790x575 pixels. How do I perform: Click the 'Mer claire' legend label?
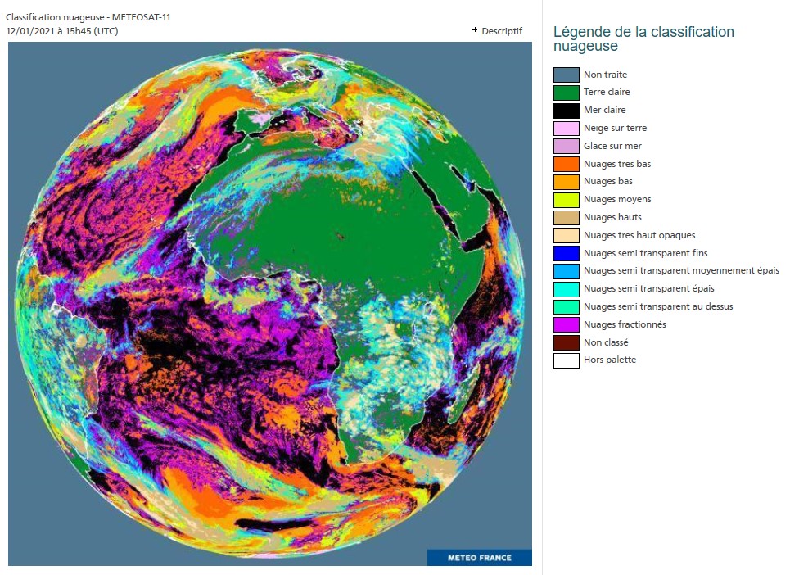click(605, 110)
